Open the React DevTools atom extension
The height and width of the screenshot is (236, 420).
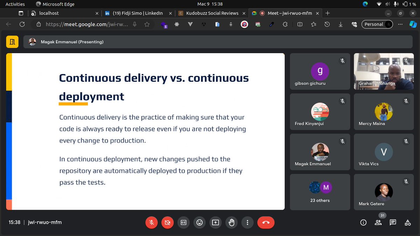177,24
